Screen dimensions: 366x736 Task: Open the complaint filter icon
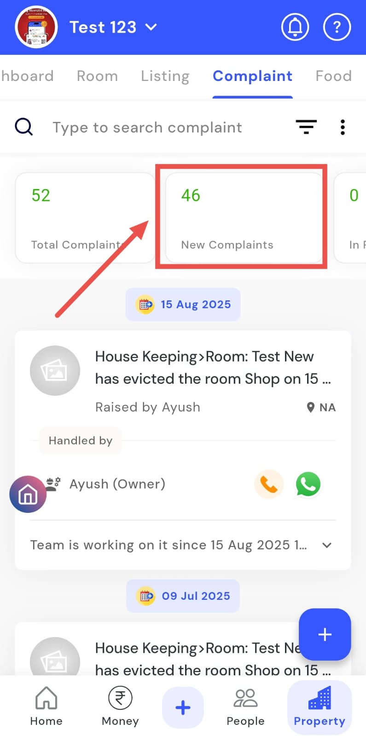click(x=306, y=127)
